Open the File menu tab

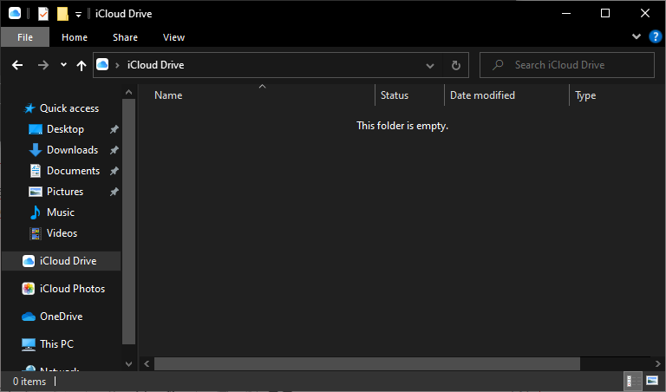click(x=25, y=37)
